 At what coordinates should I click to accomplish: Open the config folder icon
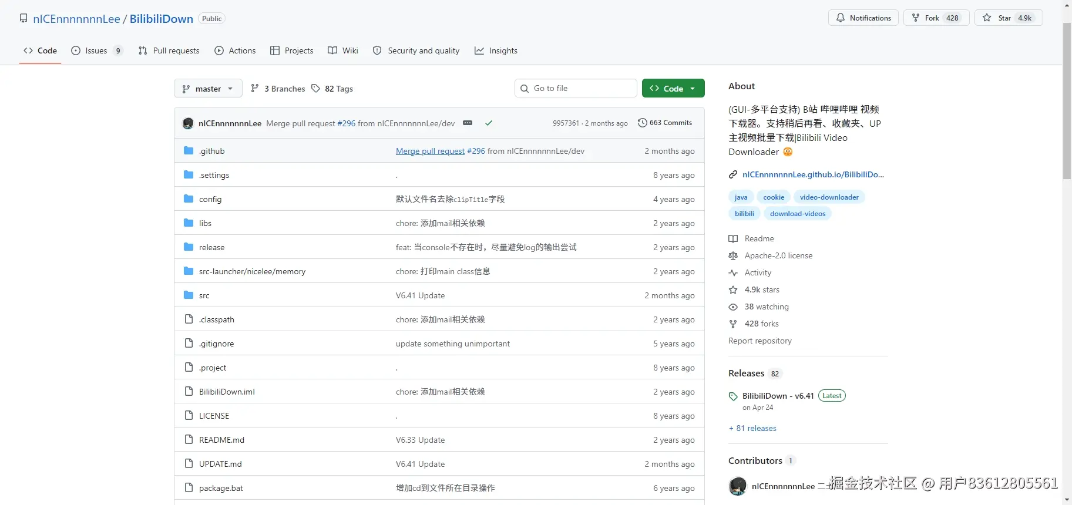[189, 199]
